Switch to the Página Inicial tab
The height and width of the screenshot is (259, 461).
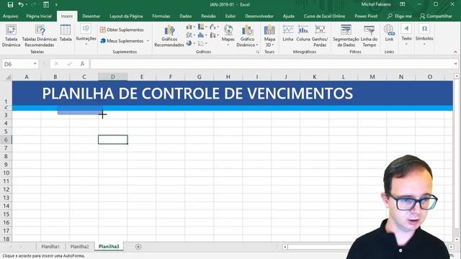(39, 16)
